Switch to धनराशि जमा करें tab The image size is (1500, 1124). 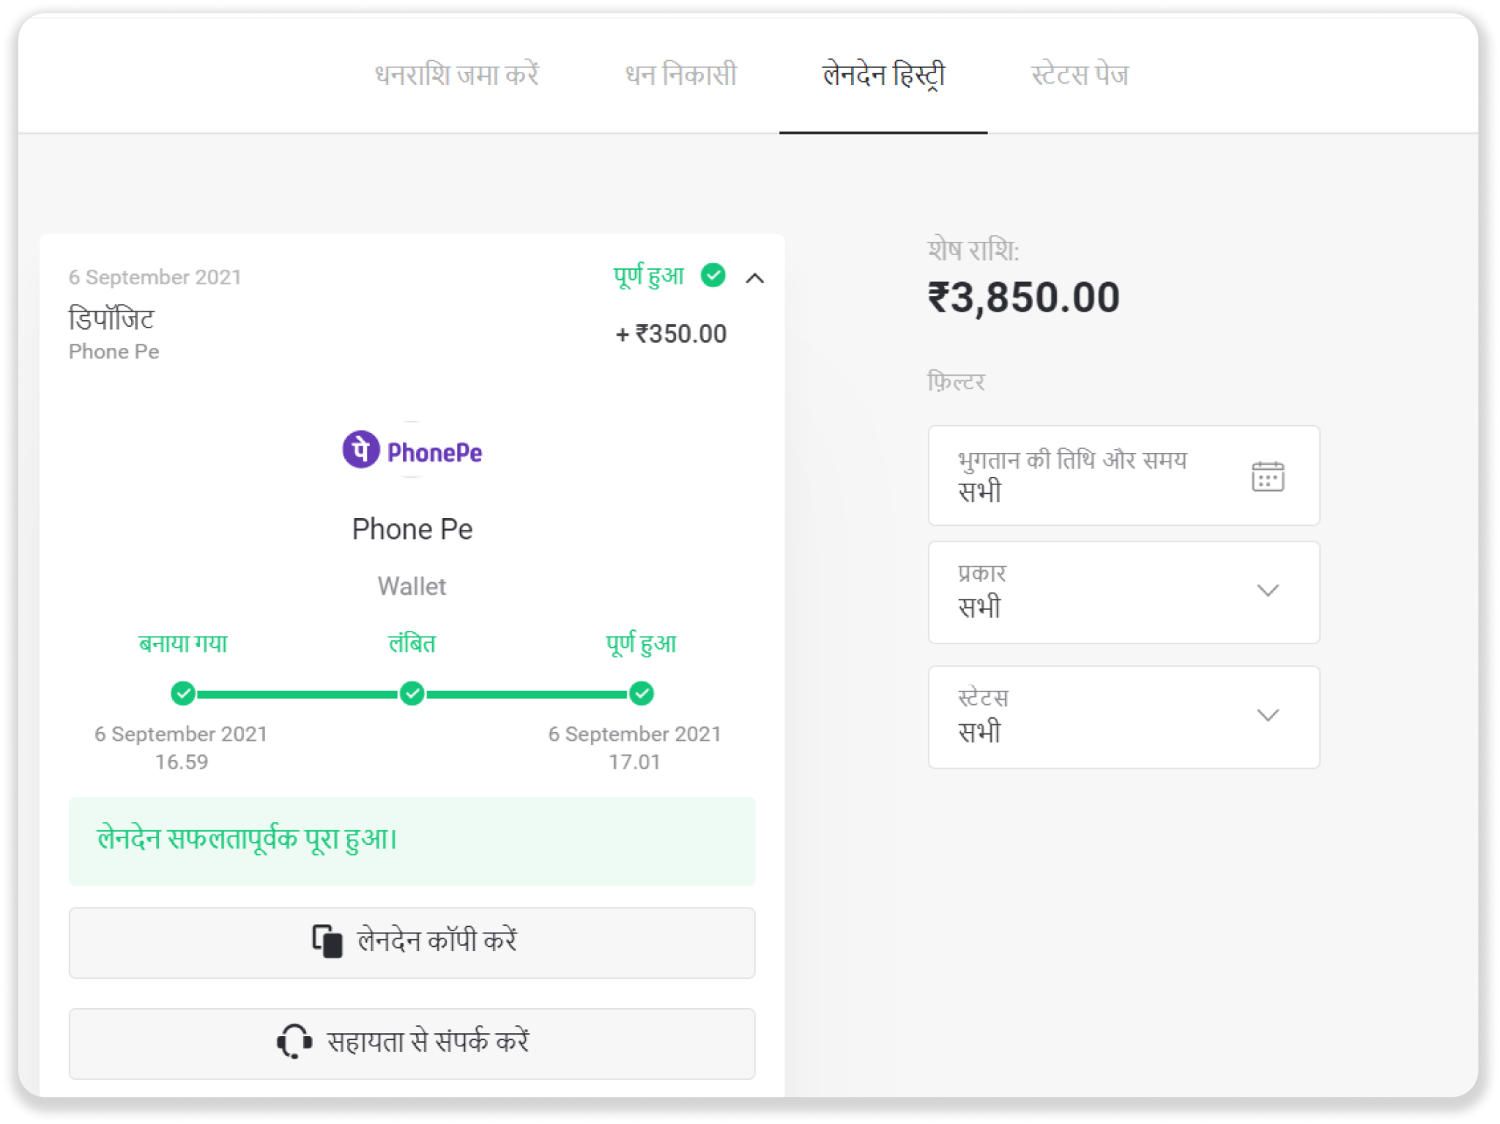pos(457,75)
